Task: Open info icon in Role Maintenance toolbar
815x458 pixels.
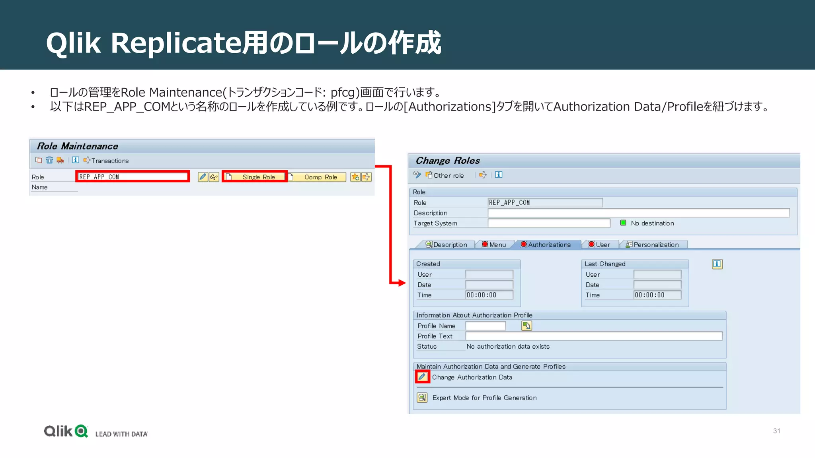Action: 76,160
